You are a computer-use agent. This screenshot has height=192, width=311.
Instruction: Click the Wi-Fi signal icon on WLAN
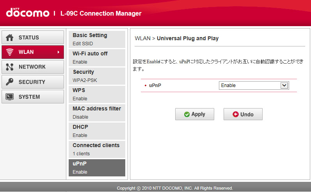[10, 52]
